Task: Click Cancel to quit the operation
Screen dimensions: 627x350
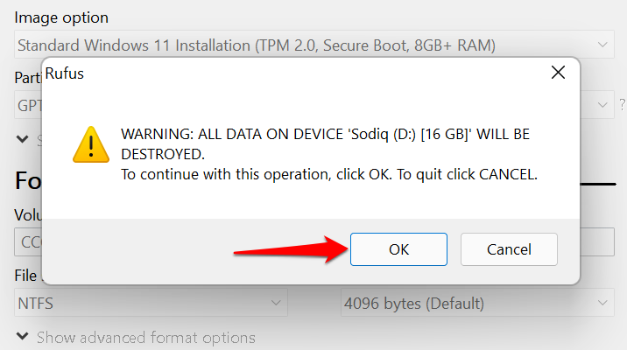Action: [x=509, y=249]
